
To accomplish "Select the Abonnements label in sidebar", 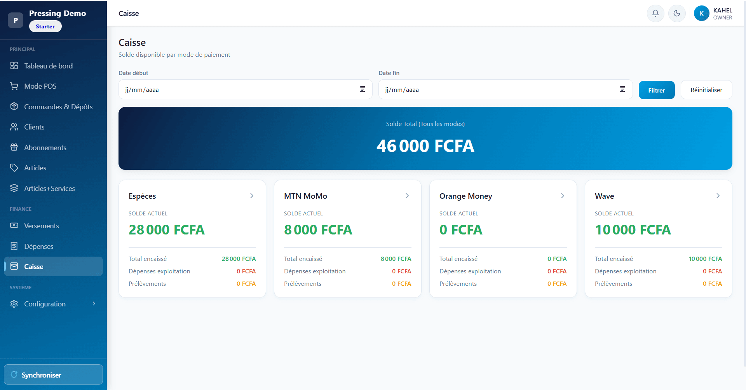I will [x=45, y=147].
